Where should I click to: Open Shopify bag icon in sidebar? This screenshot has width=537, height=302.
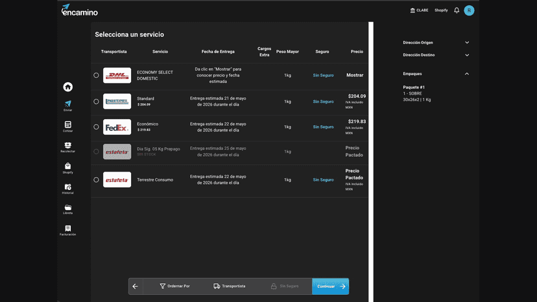point(68,168)
